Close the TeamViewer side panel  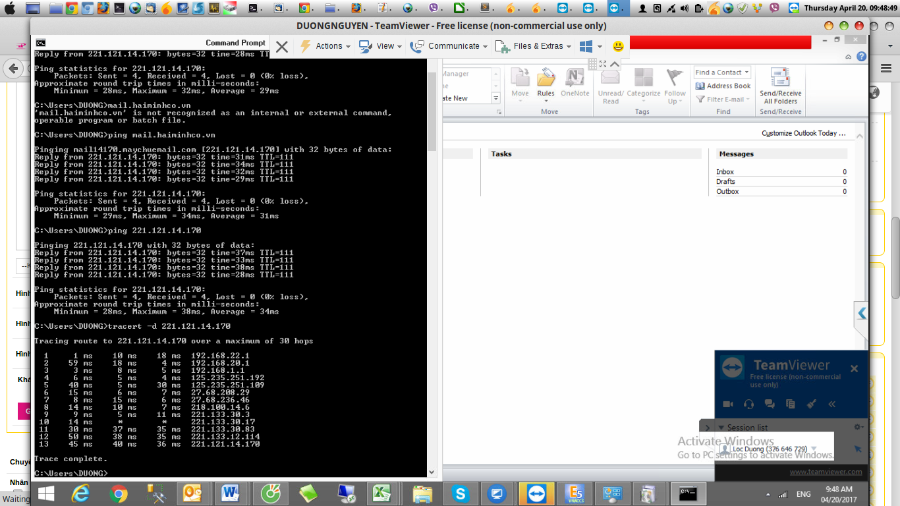tap(854, 369)
